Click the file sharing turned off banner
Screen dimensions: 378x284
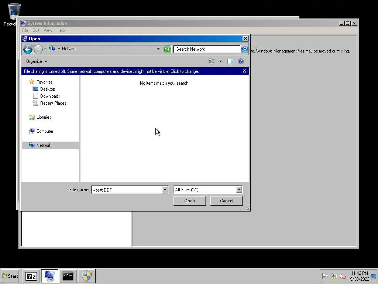coord(112,71)
